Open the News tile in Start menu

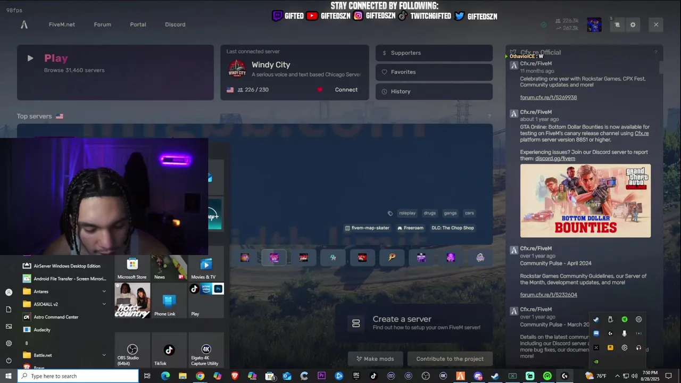click(x=169, y=268)
